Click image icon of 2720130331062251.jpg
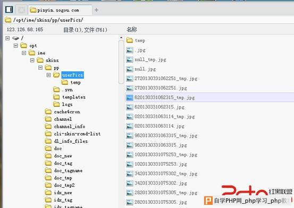Image resolution: width=294 pixels, height=208 pixels. pyautogui.click(x=130, y=88)
